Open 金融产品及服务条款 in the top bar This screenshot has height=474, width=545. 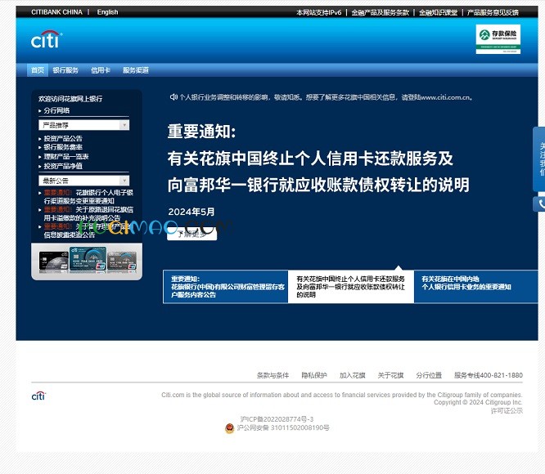pyautogui.click(x=380, y=12)
